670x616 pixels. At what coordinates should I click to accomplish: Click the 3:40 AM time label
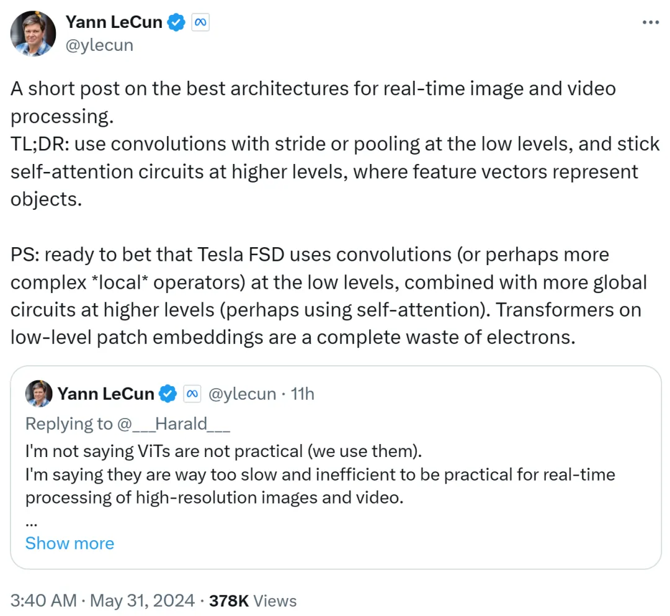coord(43,600)
